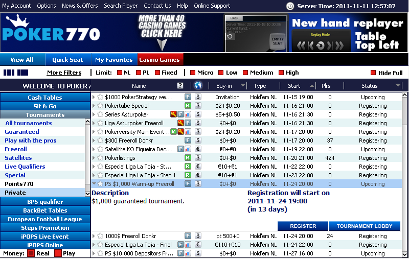This screenshot has width=409, height=259.
Task: Click the F icon on 1000$ Freeroll Donkr row
Action: click(188, 236)
